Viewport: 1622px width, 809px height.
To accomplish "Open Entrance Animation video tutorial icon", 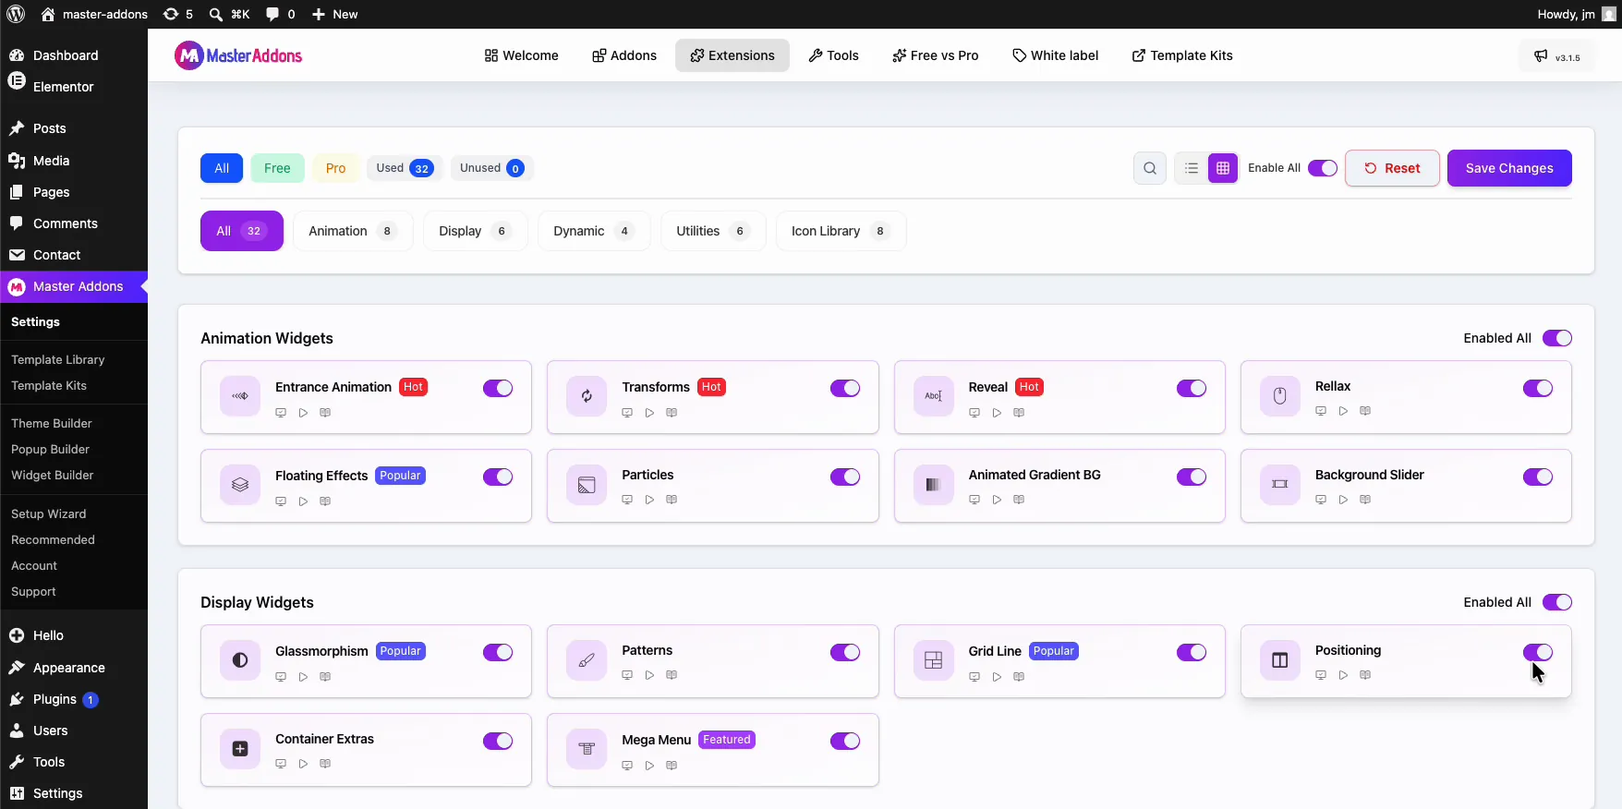I will click(303, 413).
